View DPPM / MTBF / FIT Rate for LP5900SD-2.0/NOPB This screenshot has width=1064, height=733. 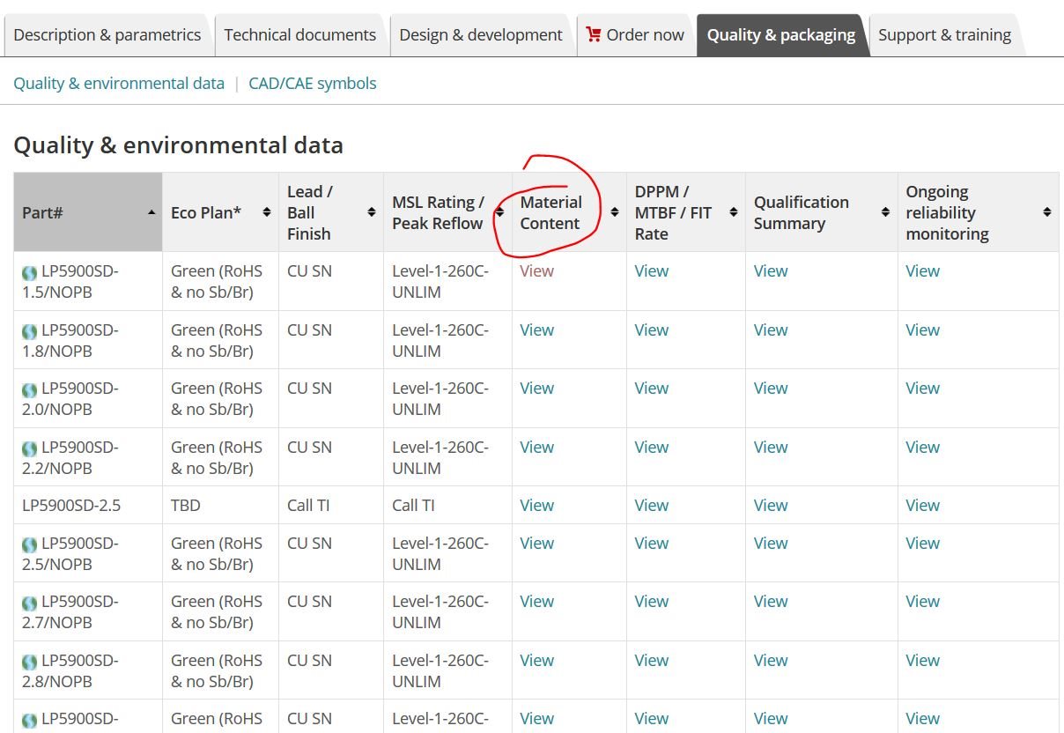point(652,389)
